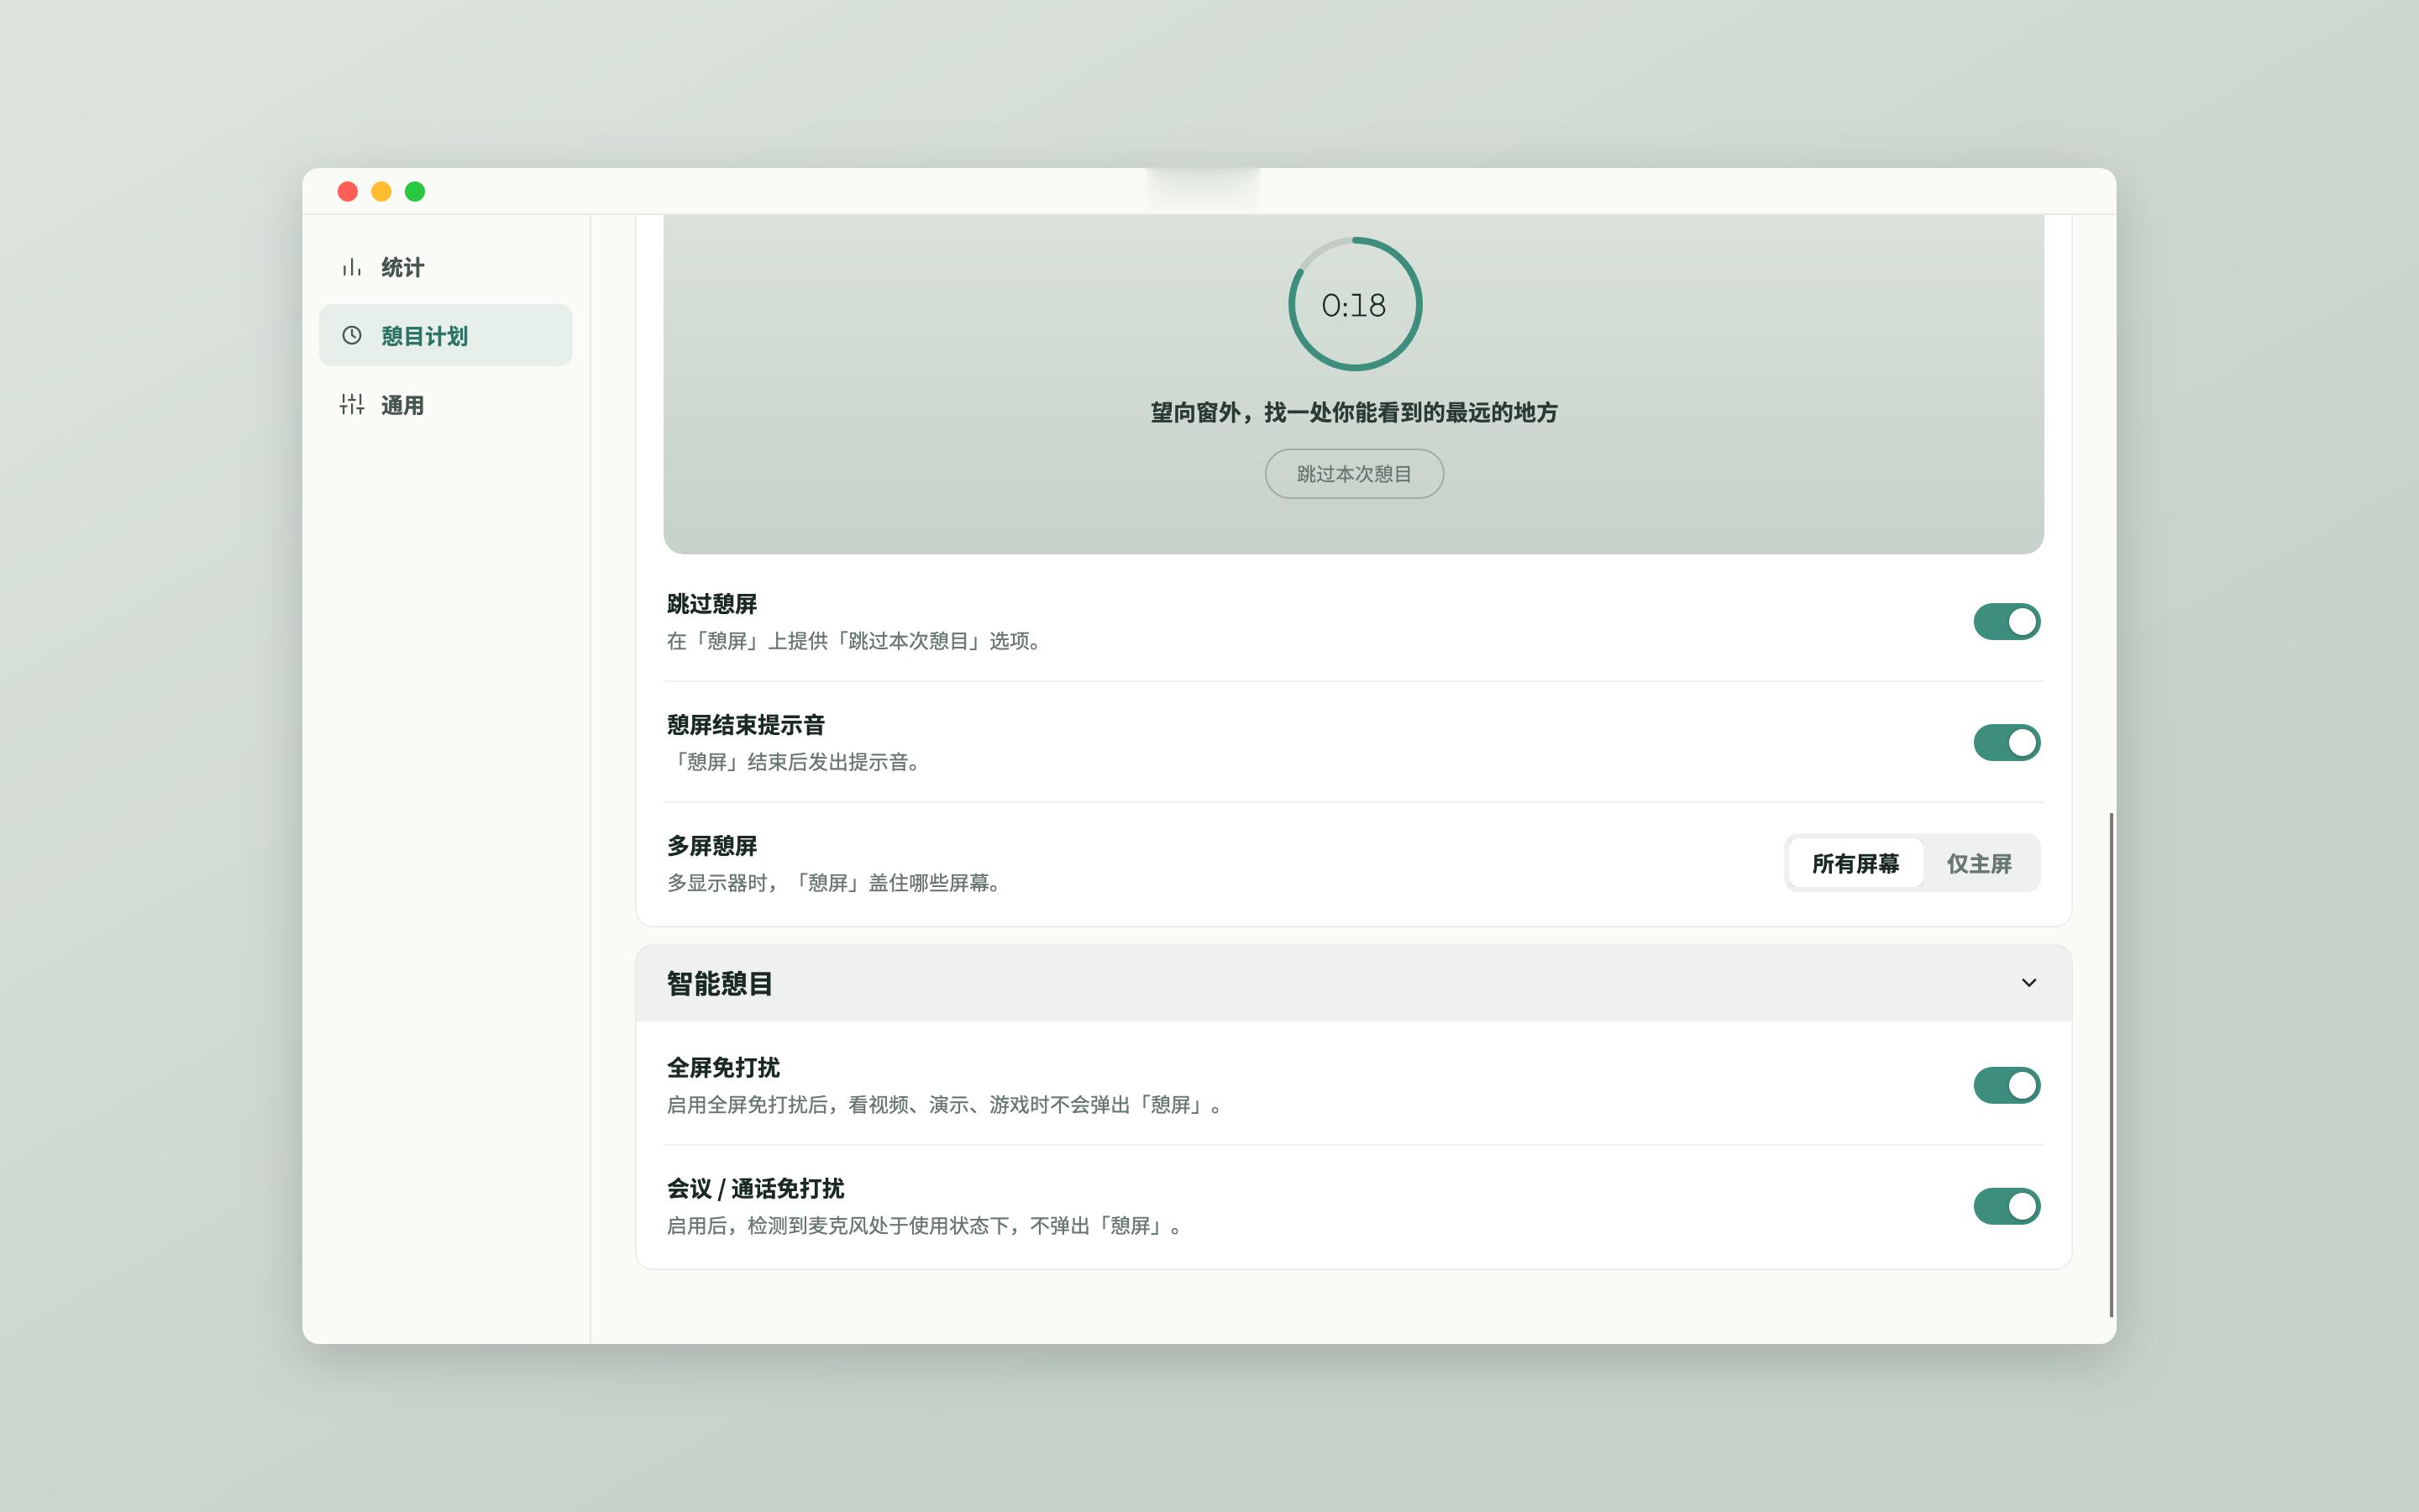
Task: Maximize the window with the green button
Action: pyautogui.click(x=415, y=191)
